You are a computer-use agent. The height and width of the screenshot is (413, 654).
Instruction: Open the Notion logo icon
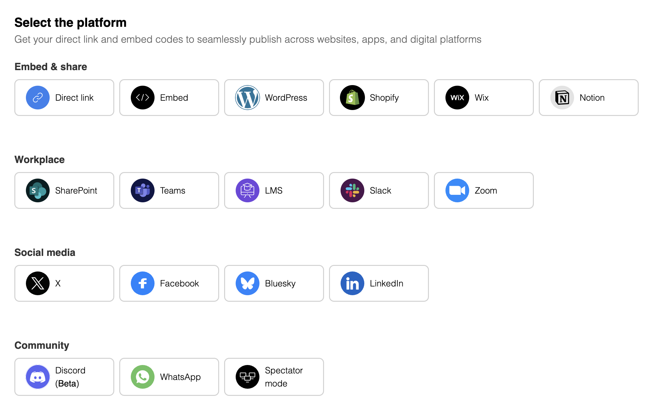pos(562,98)
